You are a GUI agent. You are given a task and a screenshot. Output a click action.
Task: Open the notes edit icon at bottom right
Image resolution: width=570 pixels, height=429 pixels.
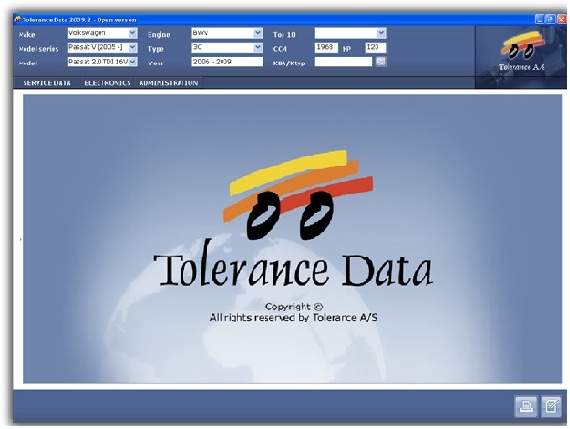pyautogui.click(x=551, y=406)
